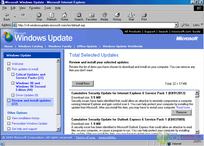Open the Favorites menu

pos(35,8)
